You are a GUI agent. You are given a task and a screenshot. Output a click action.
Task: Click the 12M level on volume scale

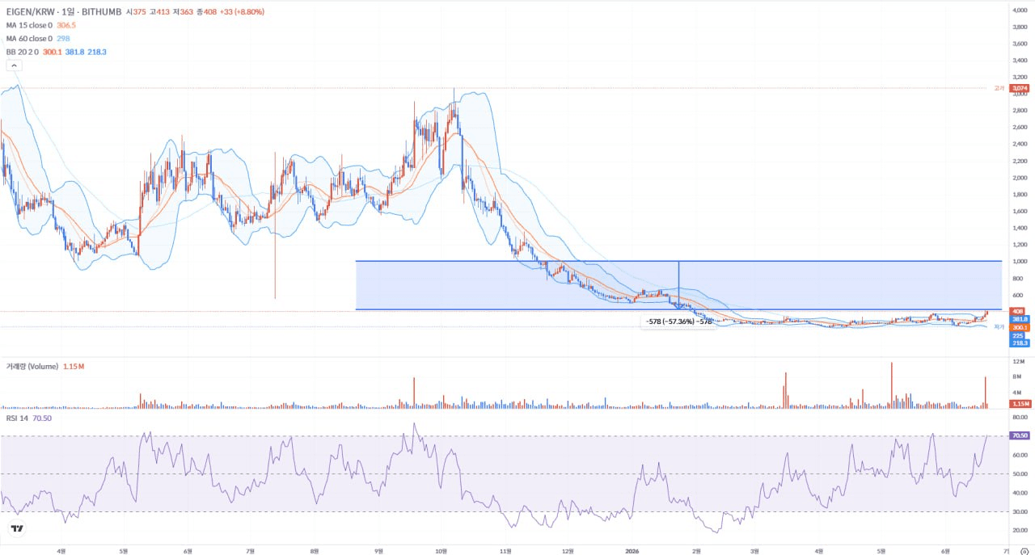click(1020, 361)
